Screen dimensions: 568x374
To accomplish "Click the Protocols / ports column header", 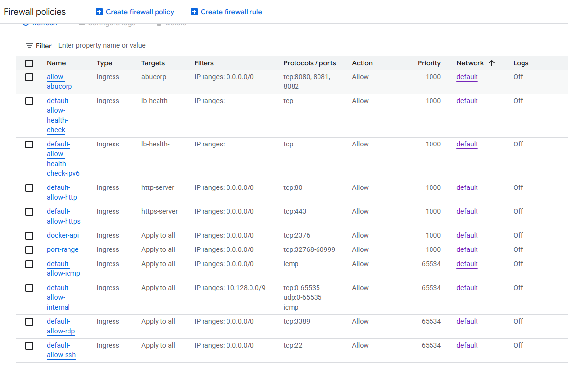I will point(309,63).
